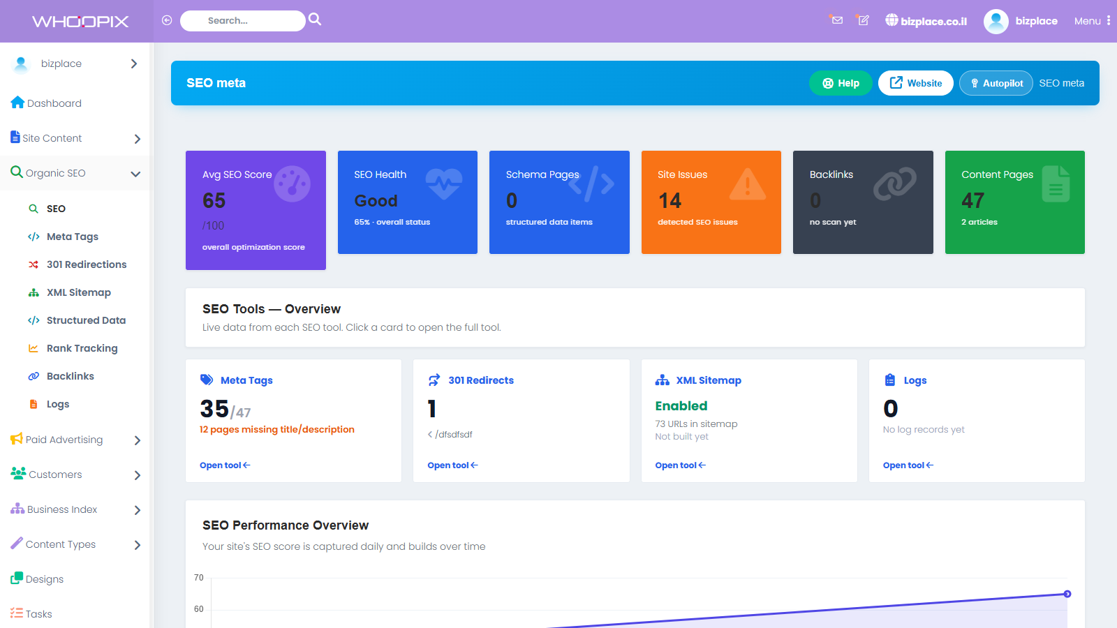The height and width of the screenshot is (628, 1117).
Task: Click the Autopilot button
Action: tap(996, 83)
